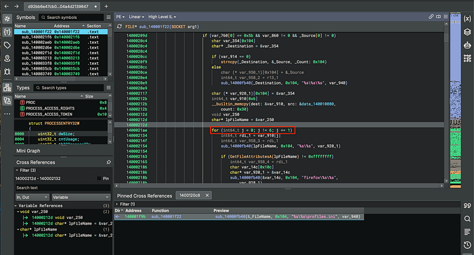Click the pin icon in Cross References

(x=108, y=162)
